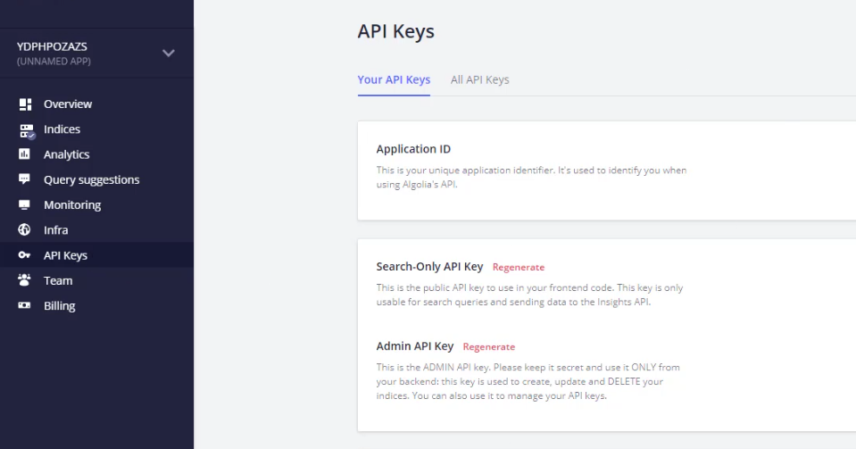Select the Billing money icon
This screenshot has width=856, height=449.
(25, 305)
